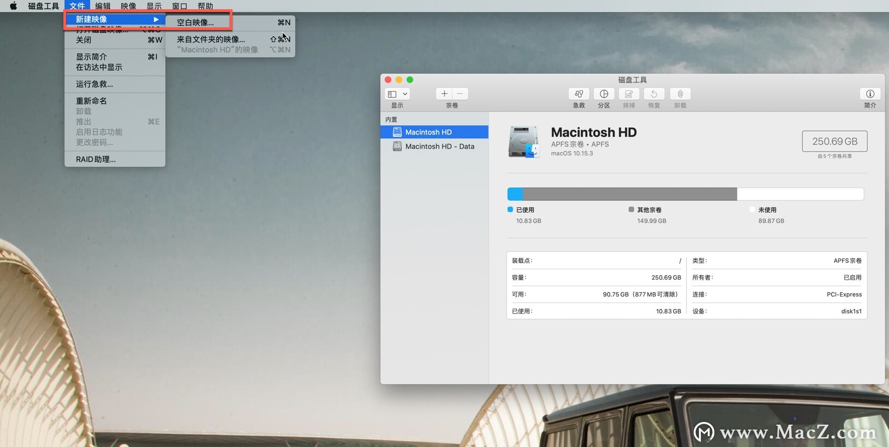
Task: Click the Disk Utility green zoom button
Action: [x=410, y=80]
